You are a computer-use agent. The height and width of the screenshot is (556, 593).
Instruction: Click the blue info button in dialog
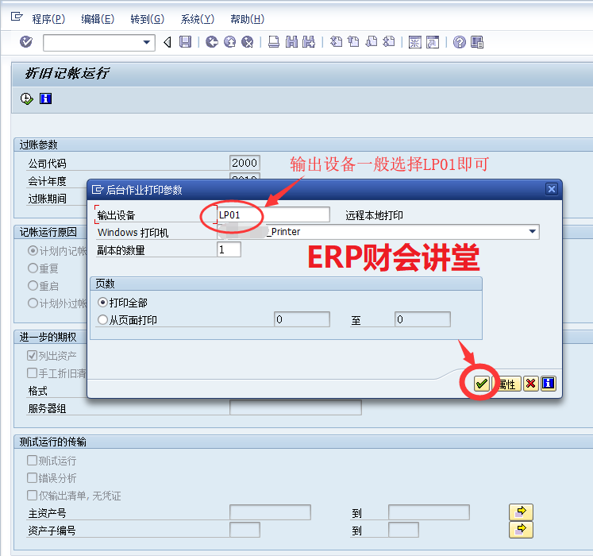click(x=548, y=384)
